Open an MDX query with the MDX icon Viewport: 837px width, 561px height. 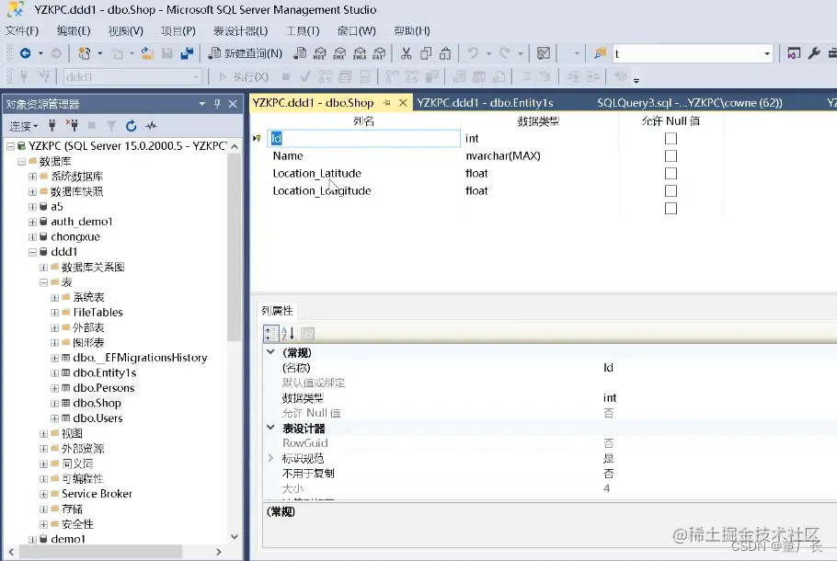(320, 53)
